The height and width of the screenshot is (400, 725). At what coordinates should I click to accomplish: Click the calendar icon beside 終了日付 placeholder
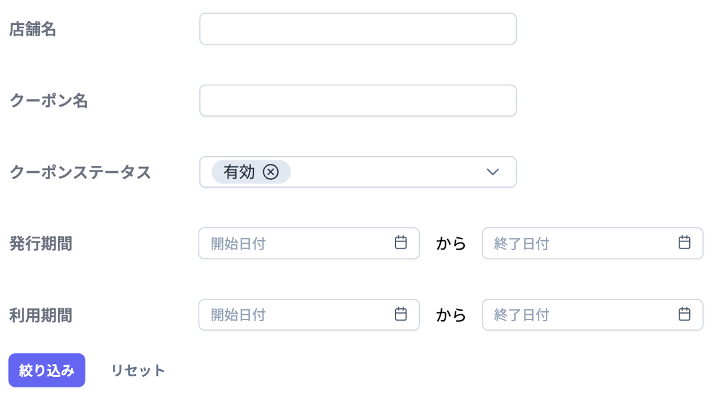[x=684, y=243]
